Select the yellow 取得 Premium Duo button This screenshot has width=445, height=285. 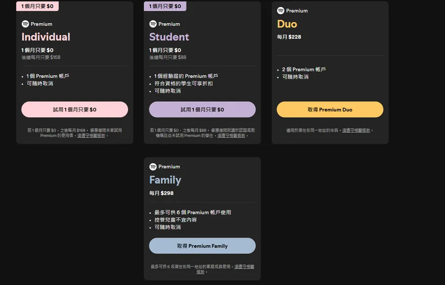pyautogui.click(x=330, y=109)
